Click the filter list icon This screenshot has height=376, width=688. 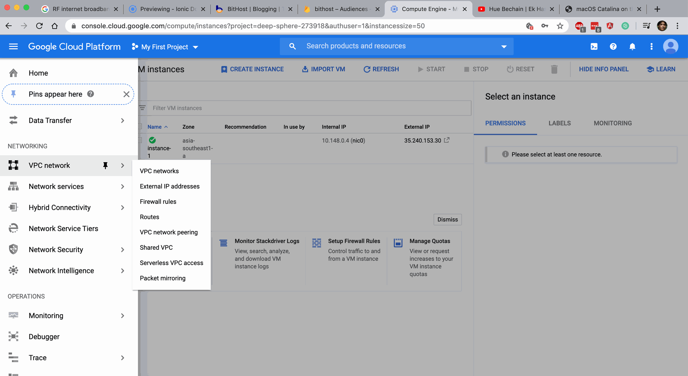[x=142, y=108]
